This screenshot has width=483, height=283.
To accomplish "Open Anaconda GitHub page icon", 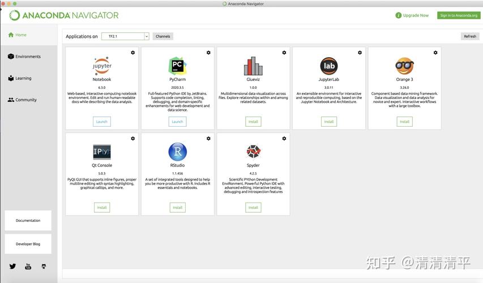I will (44, 267).
